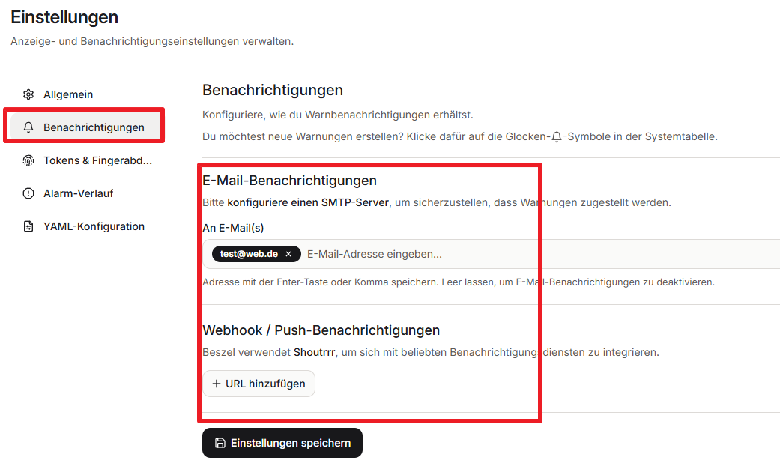Go to Tokens & Fingerabdrücke section
The height and width of the screenshot is (475, 780).
[x=97, y=160]
